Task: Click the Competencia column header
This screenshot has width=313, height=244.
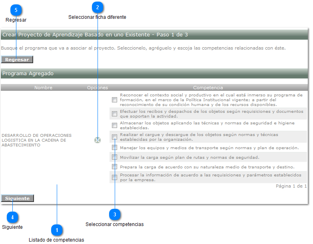Action: click(208, 88)
